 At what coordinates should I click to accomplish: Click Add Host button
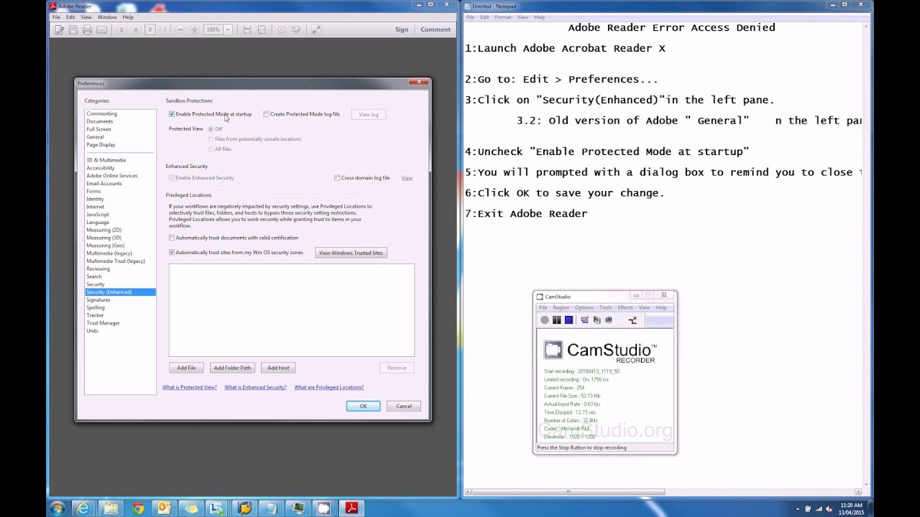point(278,368)
